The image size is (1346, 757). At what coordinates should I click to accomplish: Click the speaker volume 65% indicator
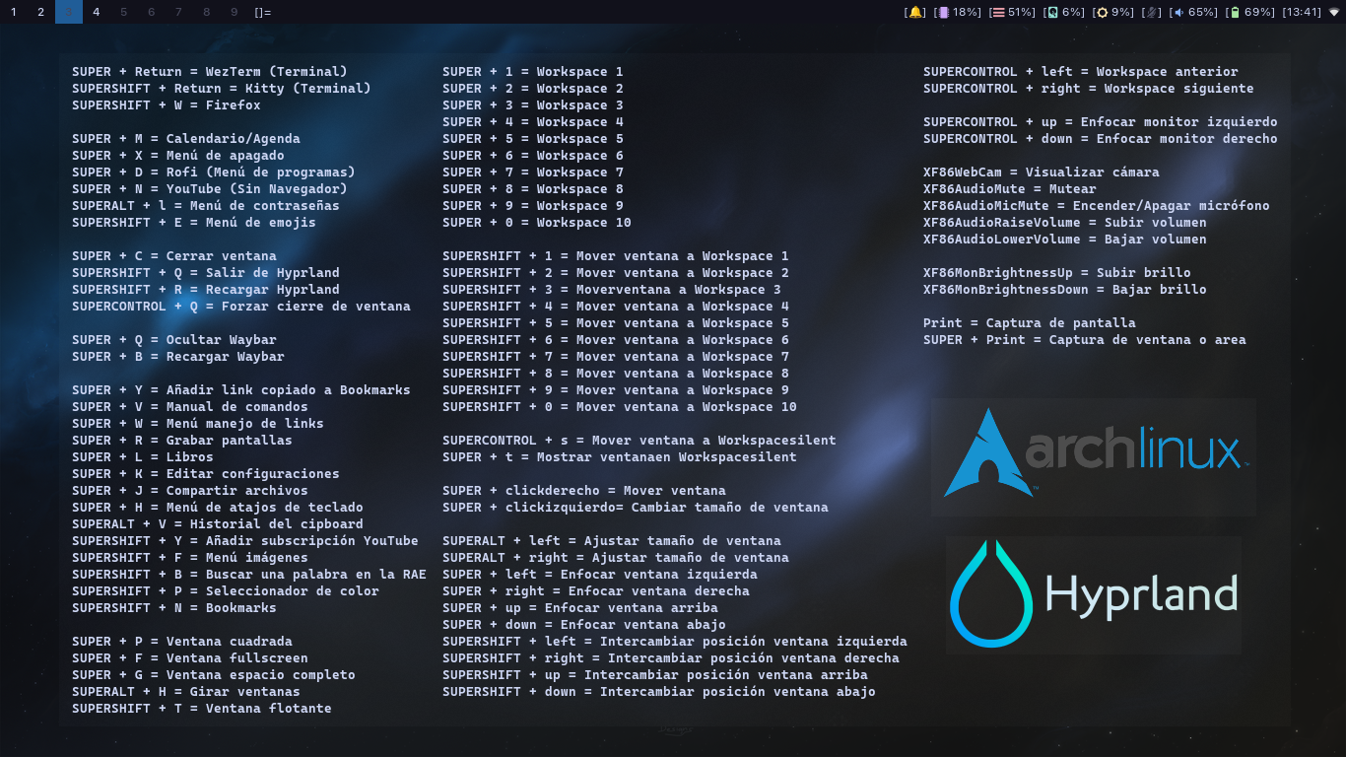1193,12
